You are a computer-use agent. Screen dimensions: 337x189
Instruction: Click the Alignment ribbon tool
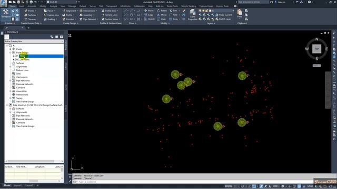70,10
